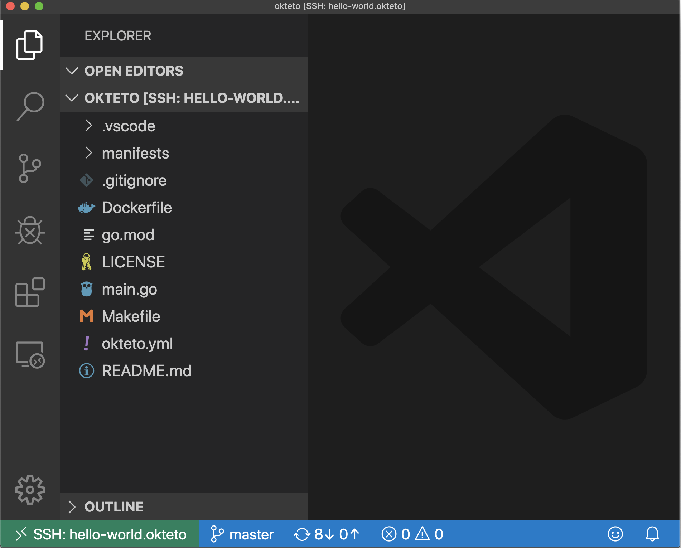Synchronize changes 8 down 0 up

[x=327, y=534]
